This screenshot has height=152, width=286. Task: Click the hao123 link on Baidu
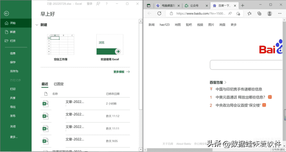[x=165, y=25]
